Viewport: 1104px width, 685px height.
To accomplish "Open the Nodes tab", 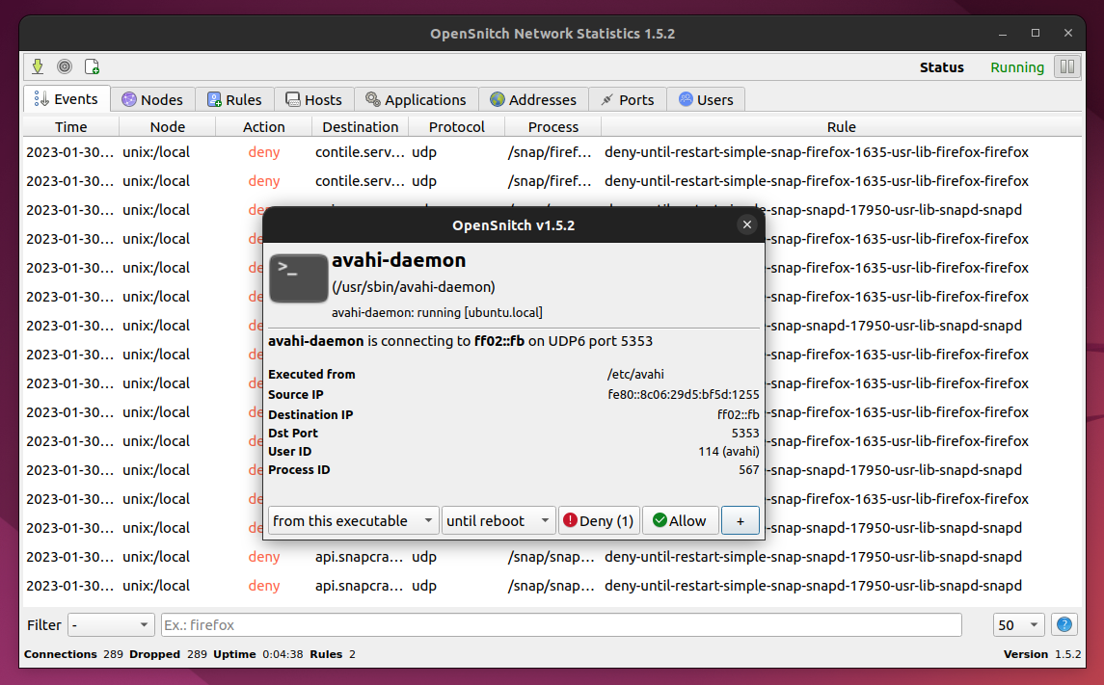I will [152, 100].
